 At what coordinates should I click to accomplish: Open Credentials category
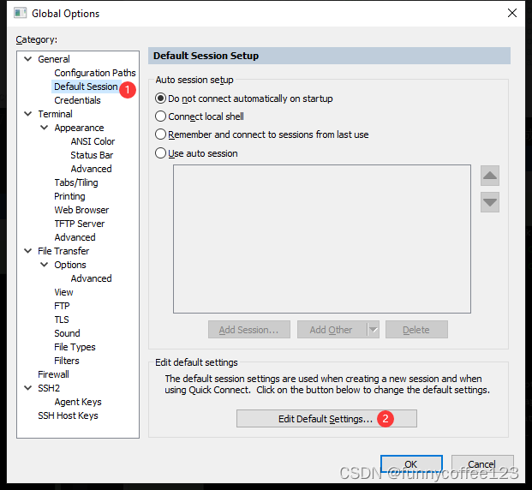[77, 100]
